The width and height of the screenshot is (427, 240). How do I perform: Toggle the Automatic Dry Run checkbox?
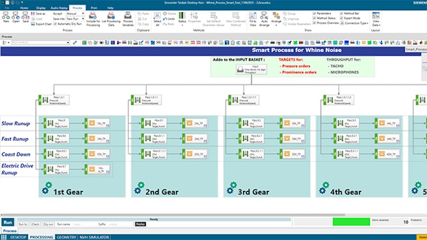[x=55, y=24]
